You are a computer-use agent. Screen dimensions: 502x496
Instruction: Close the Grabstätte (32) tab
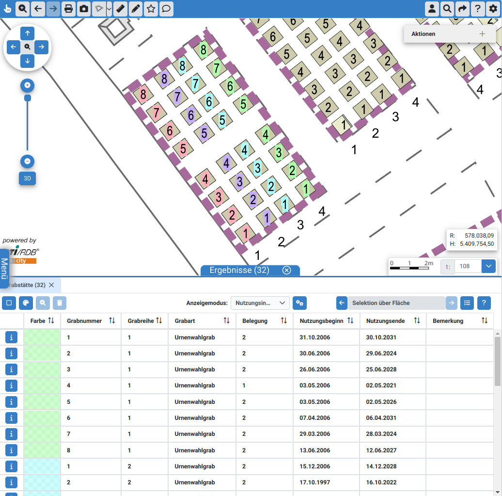pos(51,285)
